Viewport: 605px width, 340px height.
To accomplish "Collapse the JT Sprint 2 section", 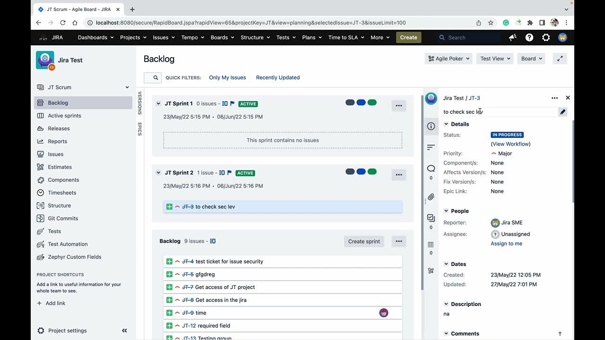I will [x=158, y=173].
